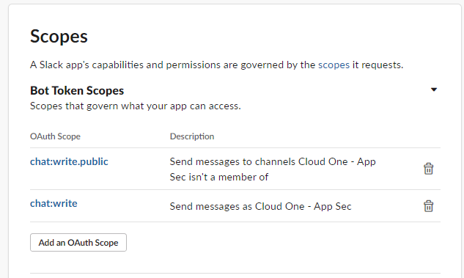Open the scopes documentation link
The height and width of the screenshot is (278, 464).
pyautogui.click(x=334, y=65)
